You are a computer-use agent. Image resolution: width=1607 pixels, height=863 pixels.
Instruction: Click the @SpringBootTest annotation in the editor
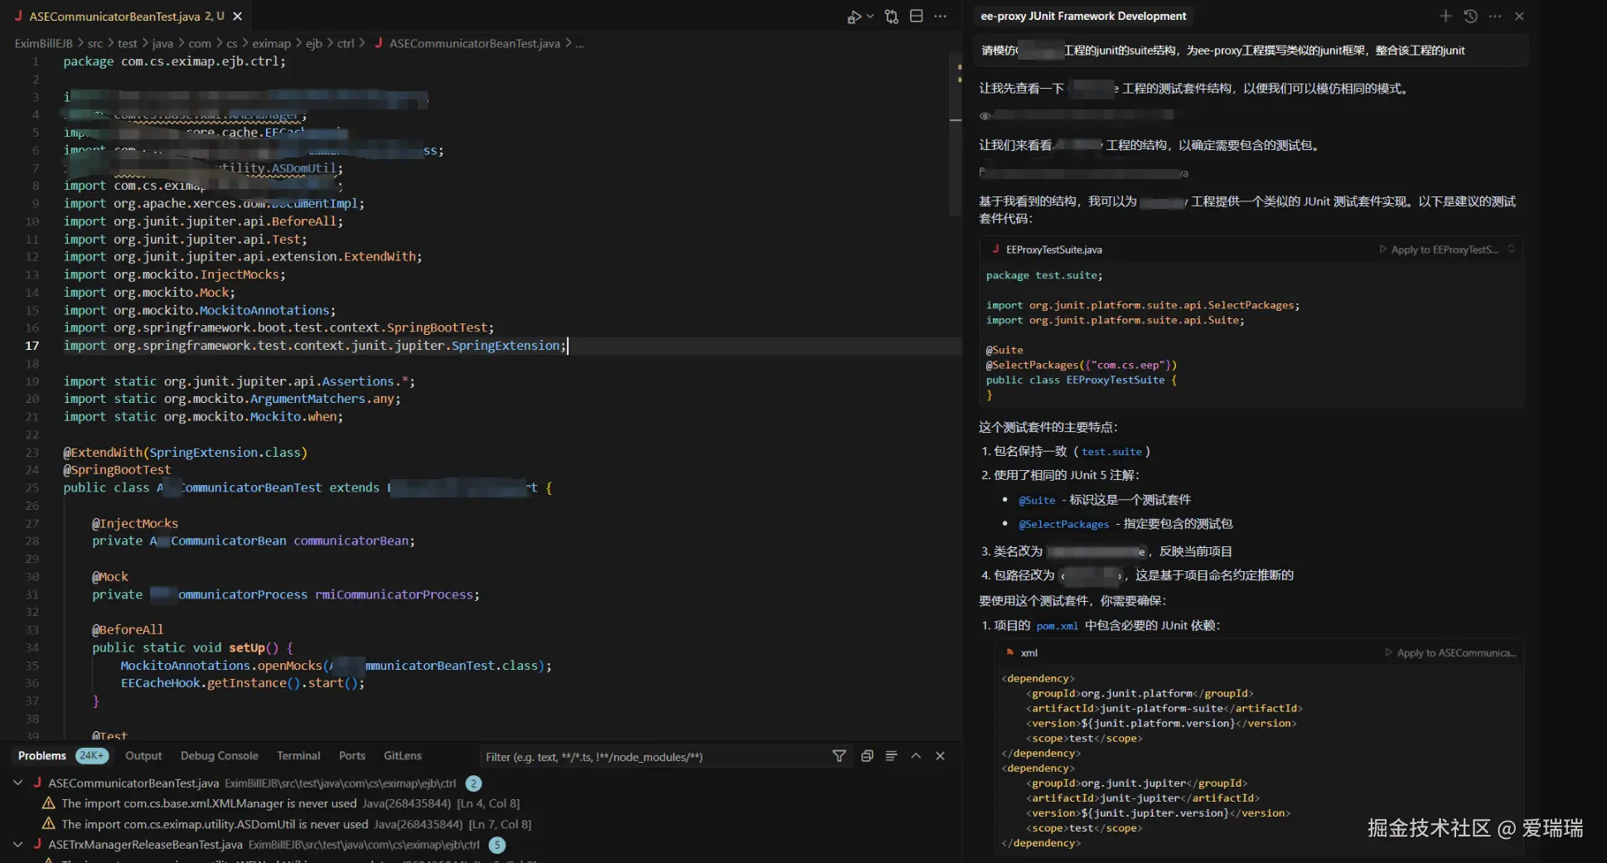click(x=117, y=470)
